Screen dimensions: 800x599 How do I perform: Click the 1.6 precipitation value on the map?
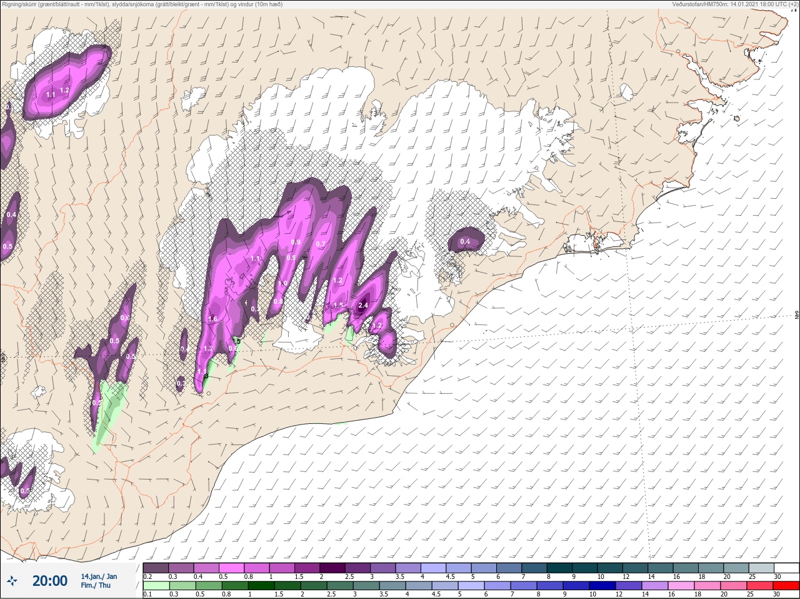tap(212, 319)
